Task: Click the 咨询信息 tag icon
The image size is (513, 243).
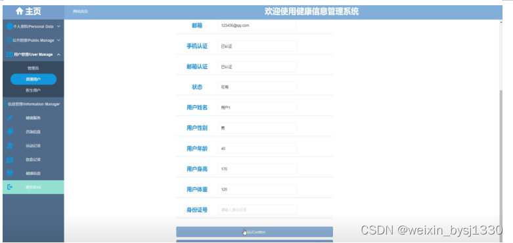Action: coord(10,132)
